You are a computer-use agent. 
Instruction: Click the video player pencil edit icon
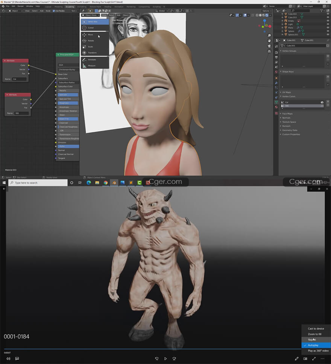pos(297,359)
